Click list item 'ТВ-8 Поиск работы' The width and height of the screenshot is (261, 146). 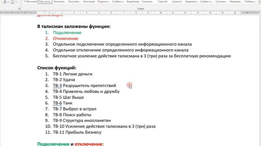(x=72, y=115)
